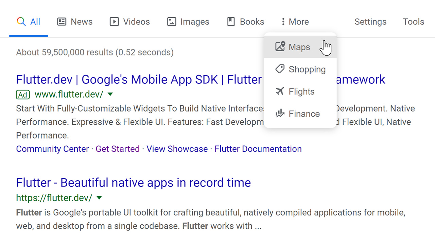Viewport: 435px width, 244px height.
Task: Open the View Showcase link
Action: pyautogui.click(x=177, y=149)
